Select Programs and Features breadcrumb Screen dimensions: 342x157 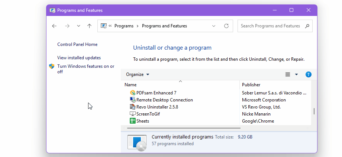tap(164, 26)
